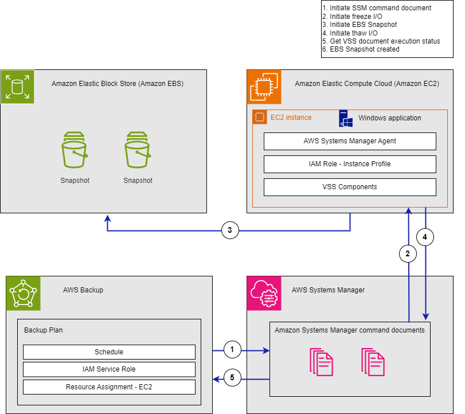
Task: Select the first pink command document icon
Action: [321, 362]
